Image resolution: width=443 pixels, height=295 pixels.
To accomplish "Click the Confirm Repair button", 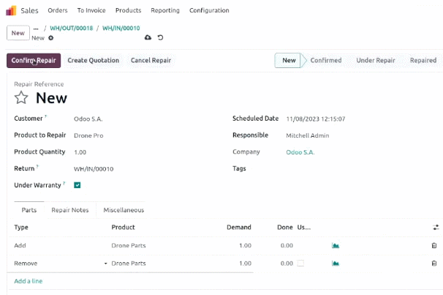I will [x=34, y=61].
